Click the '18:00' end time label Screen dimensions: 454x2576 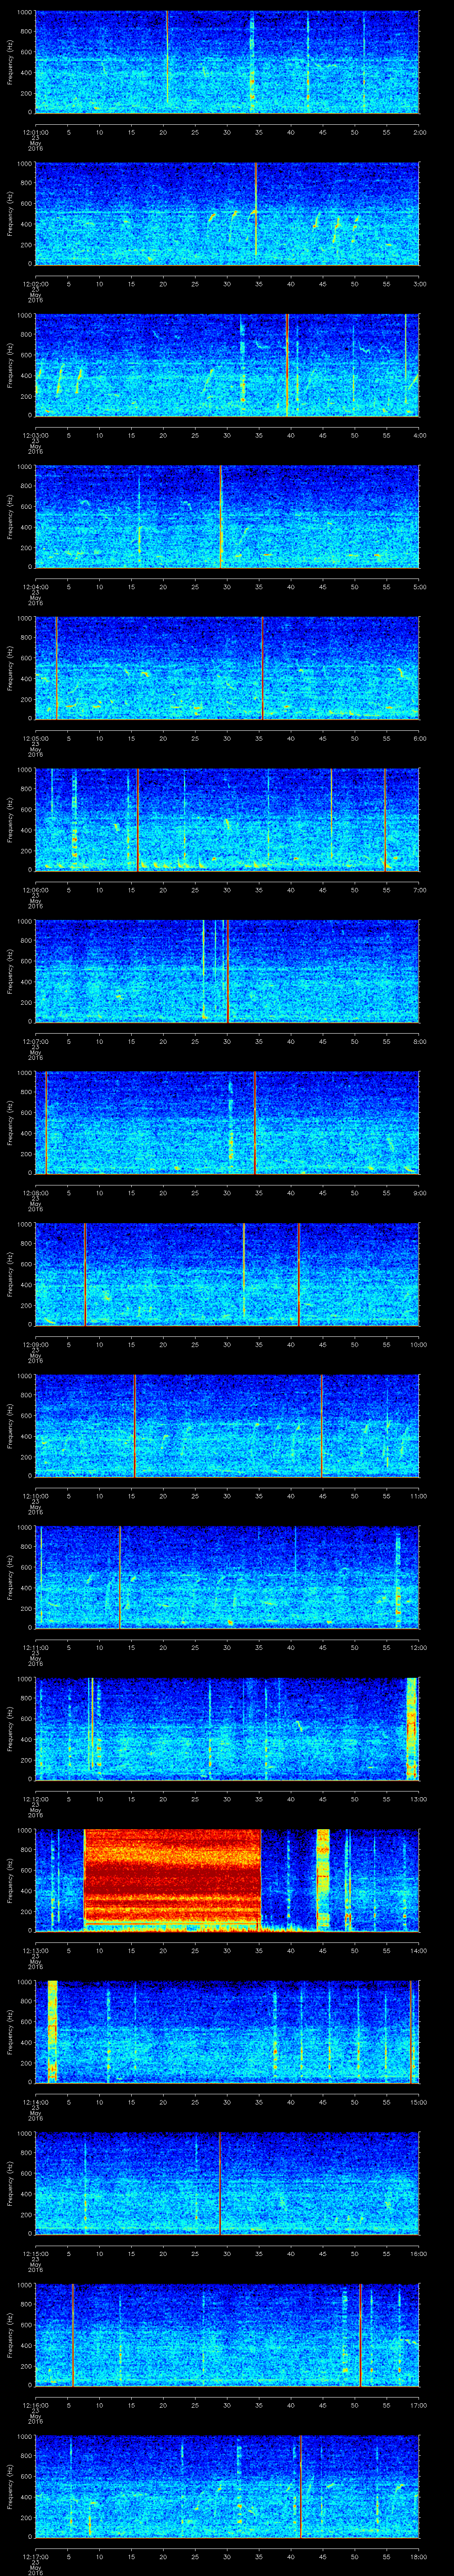(418, 2556)
